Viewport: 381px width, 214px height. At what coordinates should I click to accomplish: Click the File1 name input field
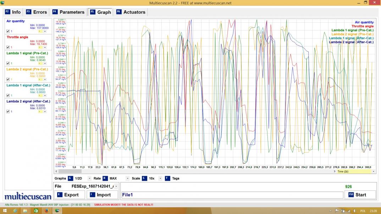232,195
